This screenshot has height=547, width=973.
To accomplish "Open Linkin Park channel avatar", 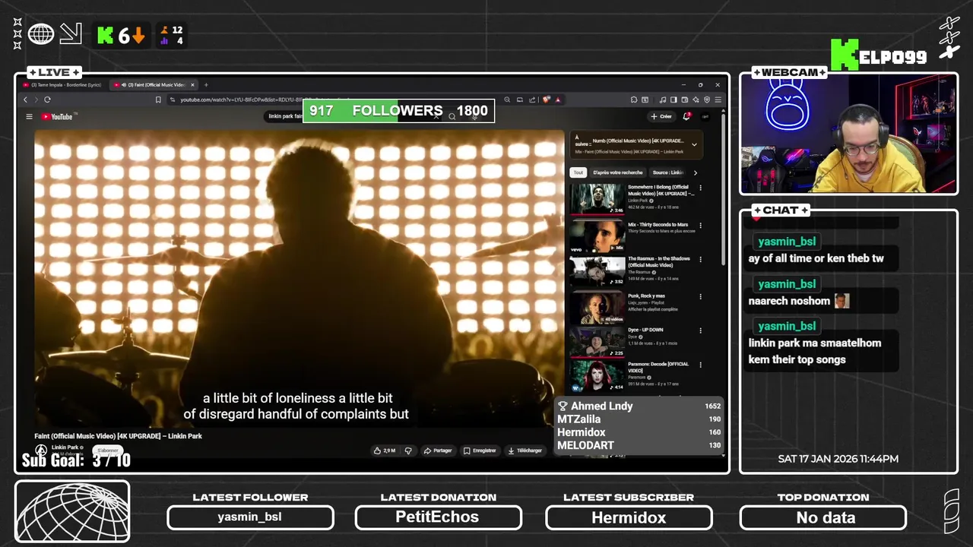I will (x=41, y=451).
